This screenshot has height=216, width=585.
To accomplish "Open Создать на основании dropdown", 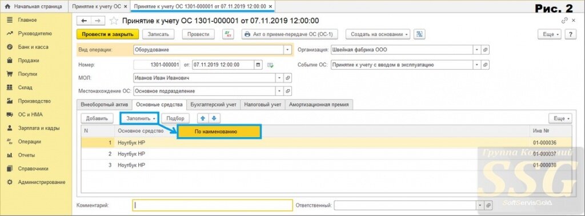I will [378, 34].
